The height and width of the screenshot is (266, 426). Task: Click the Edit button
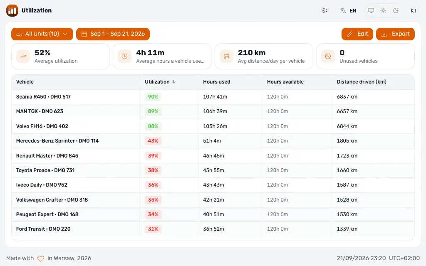(x=357, y=34)
